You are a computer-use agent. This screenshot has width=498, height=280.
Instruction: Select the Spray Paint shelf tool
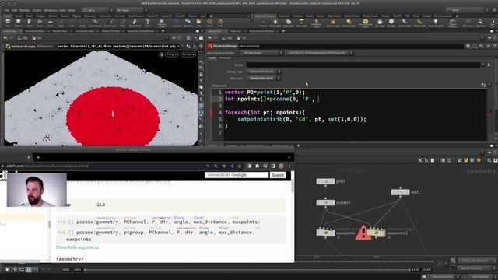click(x=135, y=23)
